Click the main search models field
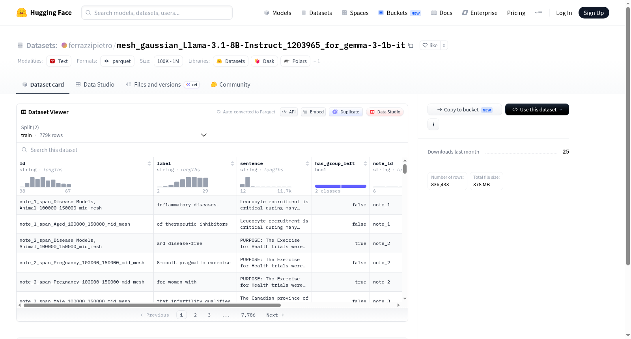 coord(157,13)
